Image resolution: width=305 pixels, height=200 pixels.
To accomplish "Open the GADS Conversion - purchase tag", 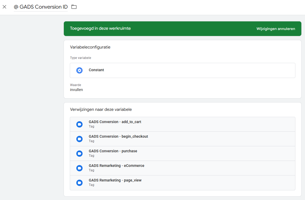I will [113, 151].
